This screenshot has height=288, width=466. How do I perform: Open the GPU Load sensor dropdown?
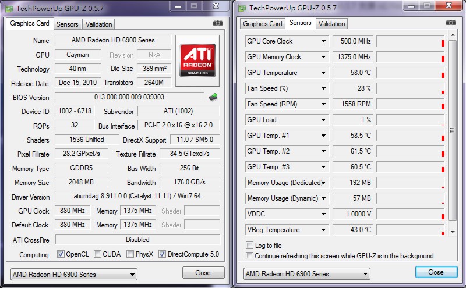click(323, 120)
